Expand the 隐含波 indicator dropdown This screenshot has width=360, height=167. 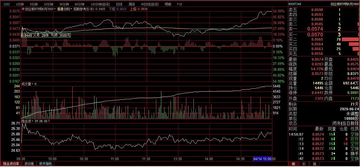click(x=32, y=121)
